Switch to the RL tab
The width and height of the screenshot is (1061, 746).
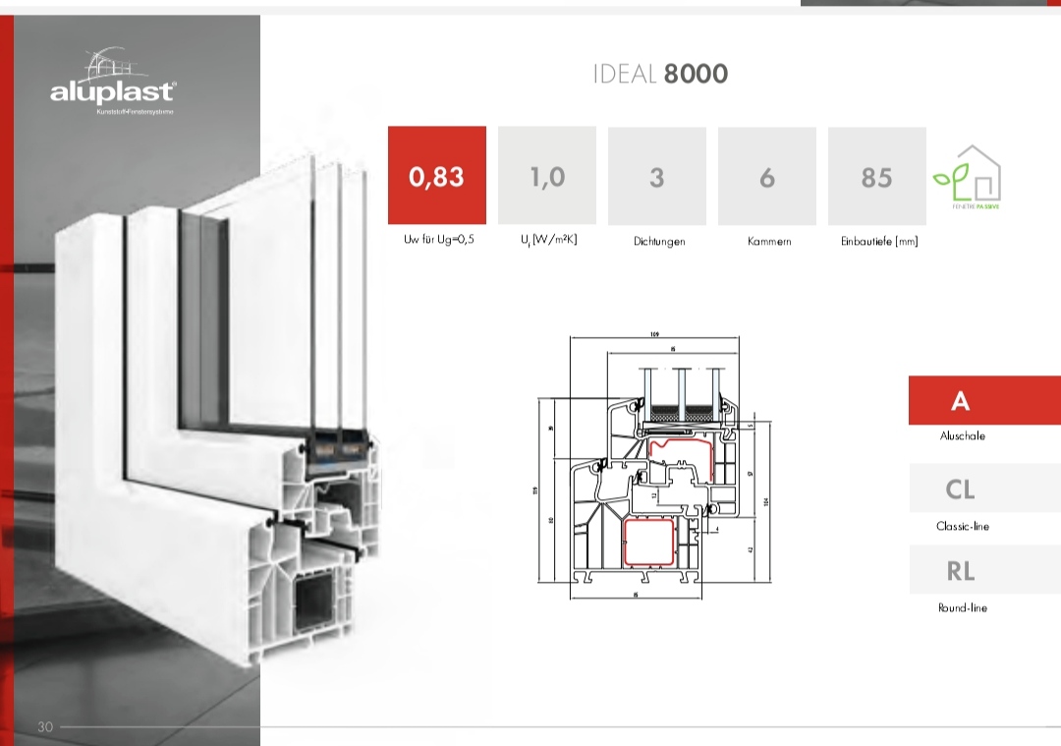click(983, 570)
